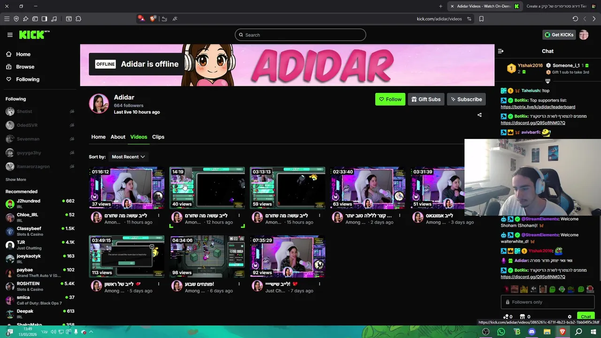The image size is (601, 338).
Task: Open options menu for 7 days ago video
Action: point(319,284)
